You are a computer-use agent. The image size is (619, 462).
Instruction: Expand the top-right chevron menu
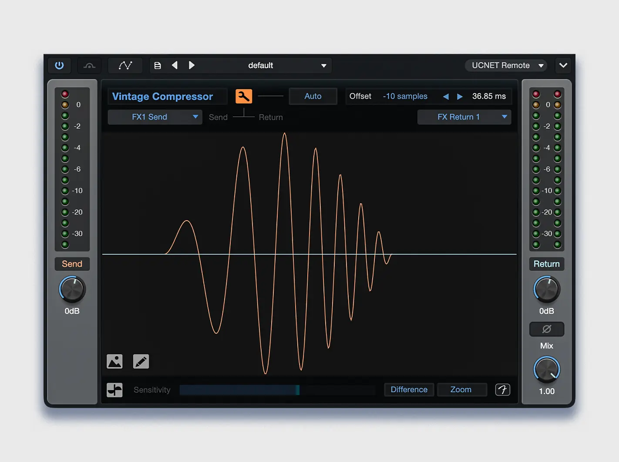coord(563,65)
